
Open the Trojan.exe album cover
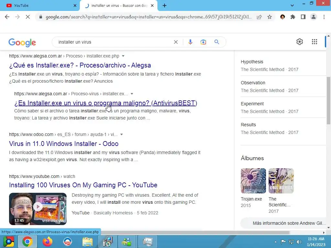tap(253, 181)
